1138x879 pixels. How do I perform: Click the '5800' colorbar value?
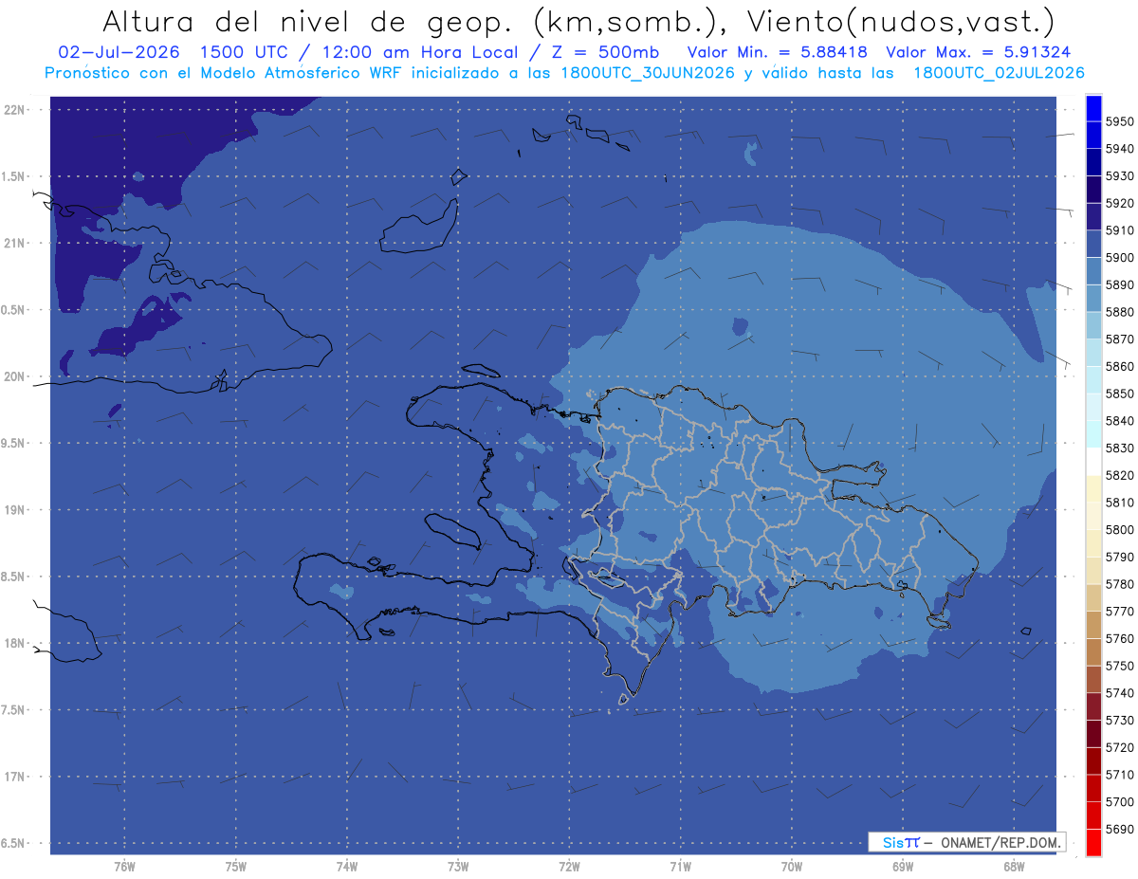point(1120,529)
